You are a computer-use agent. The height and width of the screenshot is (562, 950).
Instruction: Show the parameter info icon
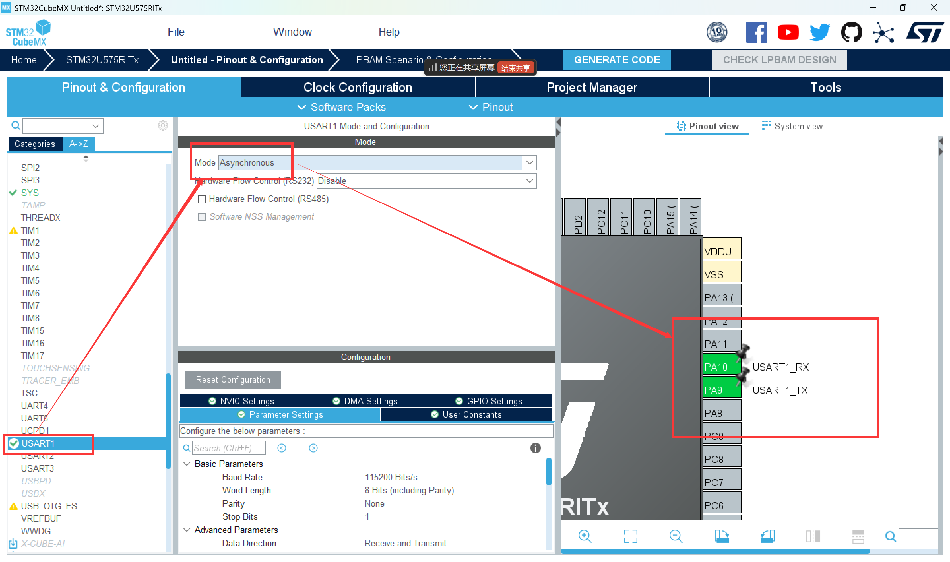point(535,448)
